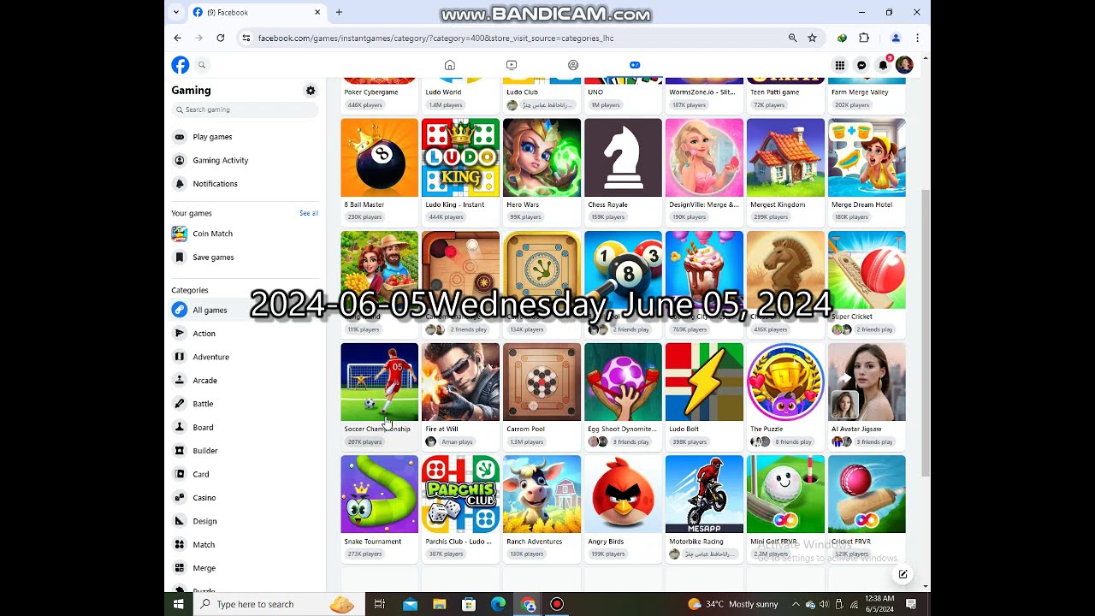Open the Fire at Will game thumbnail
This screenshot has height=616, width=1095.
(x=460, y=382)
